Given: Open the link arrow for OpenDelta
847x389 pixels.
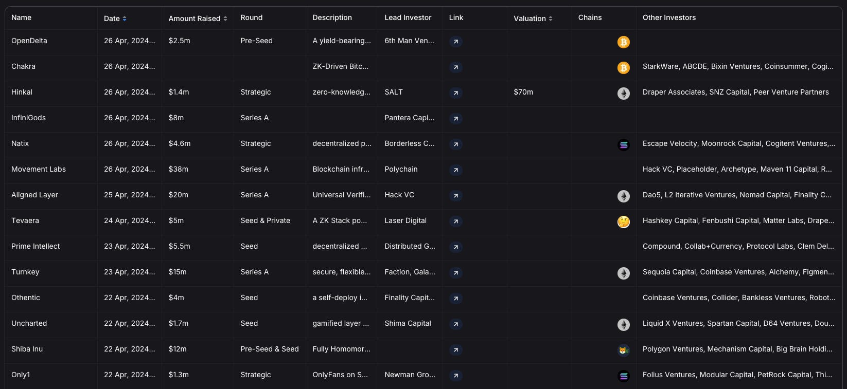Looking at the screenshot, I should click(456, 42).
